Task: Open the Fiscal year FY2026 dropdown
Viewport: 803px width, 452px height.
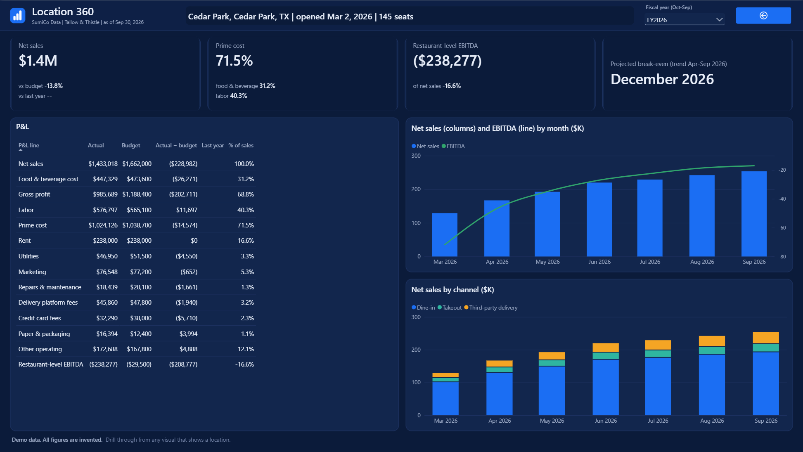Action: [685, 19]
